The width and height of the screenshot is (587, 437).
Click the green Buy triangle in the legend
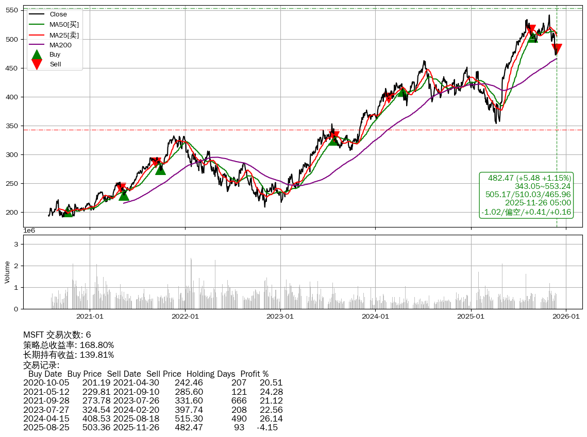(37, 55)
